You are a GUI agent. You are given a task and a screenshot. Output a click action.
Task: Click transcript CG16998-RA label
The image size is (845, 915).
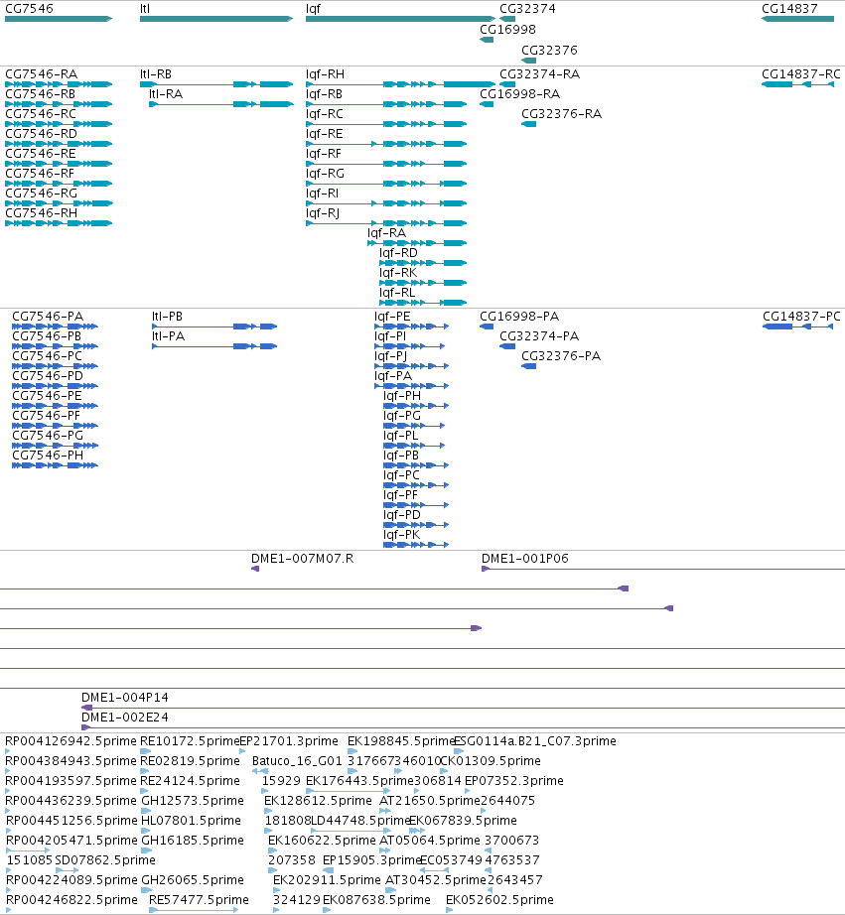pos(519,94)
